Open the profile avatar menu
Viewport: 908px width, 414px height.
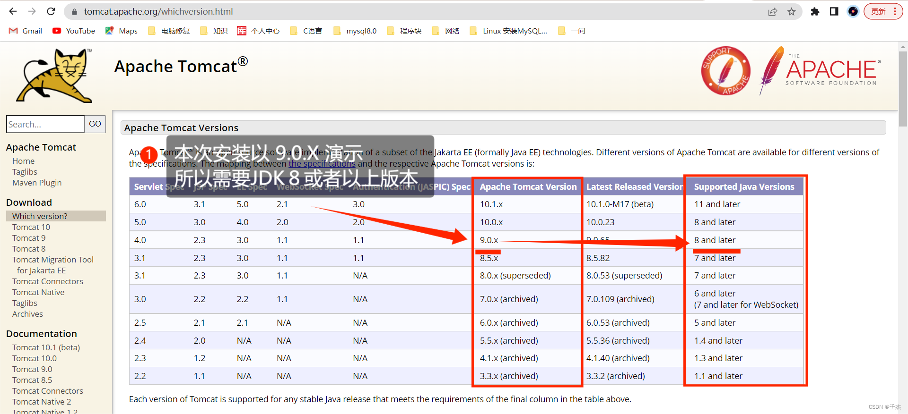click(853, 12)
